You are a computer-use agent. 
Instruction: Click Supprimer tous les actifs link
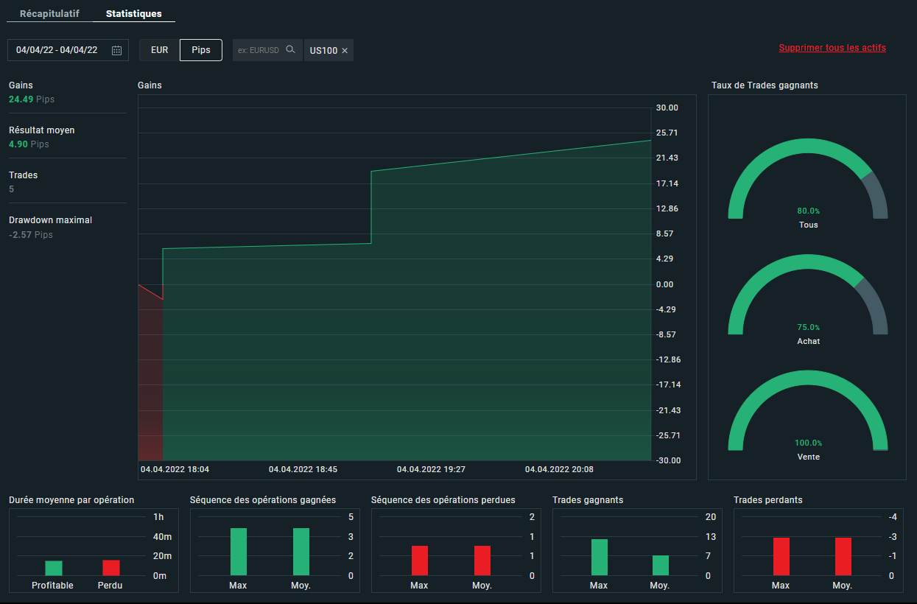[x=832, y=48]
